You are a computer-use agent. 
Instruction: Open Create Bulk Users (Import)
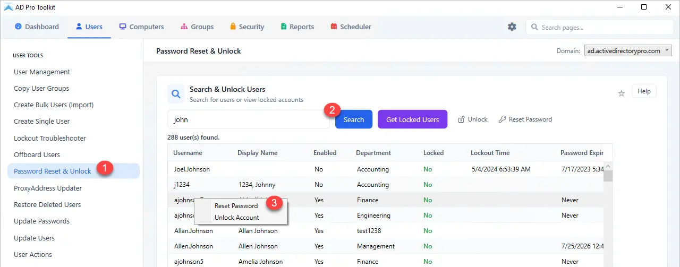[54, 105]
